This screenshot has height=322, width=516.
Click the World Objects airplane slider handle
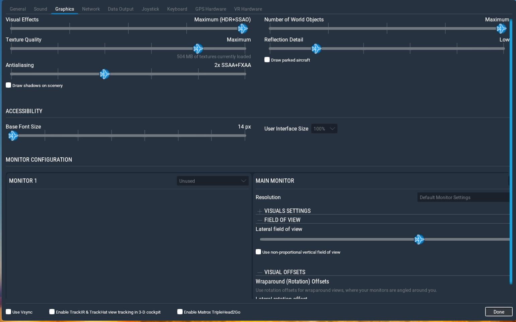(x=501, y=29)
